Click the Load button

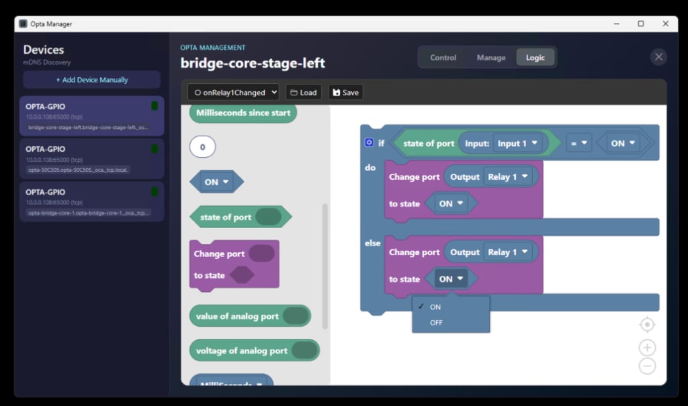coord(304,93)
